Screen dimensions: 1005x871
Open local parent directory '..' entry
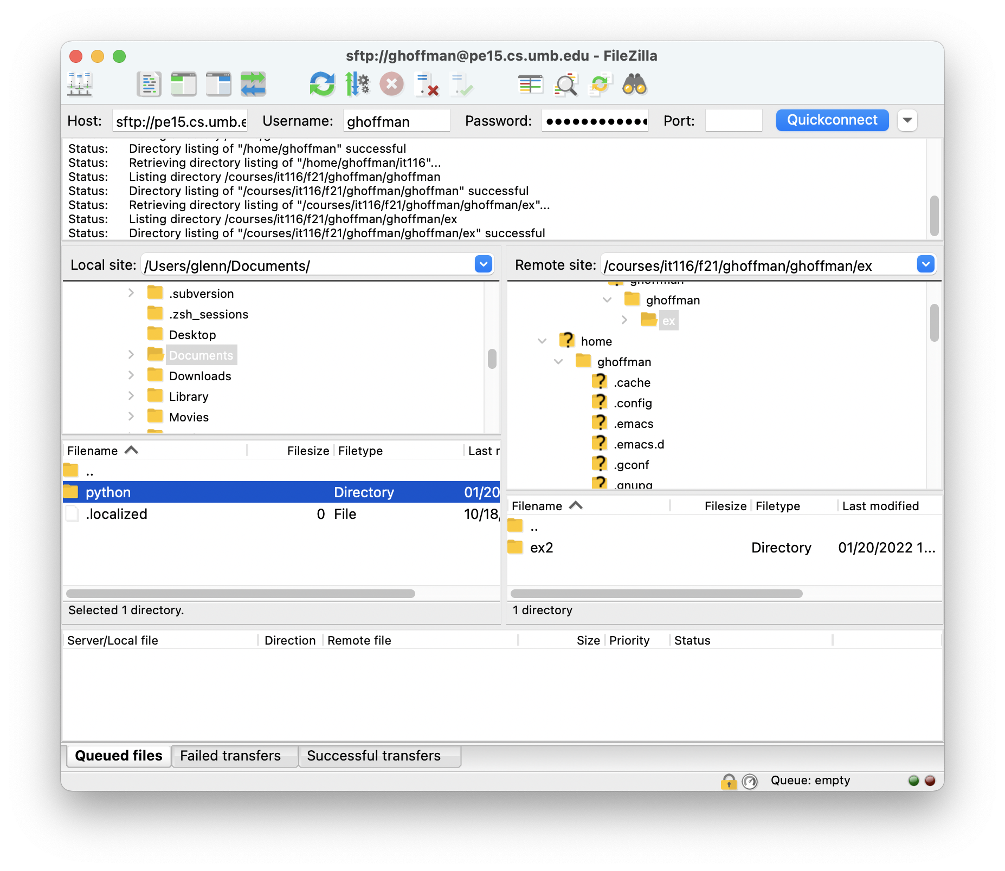click(x=281, y=471)
